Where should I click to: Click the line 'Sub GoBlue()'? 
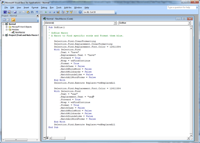[x=57, y=27]
